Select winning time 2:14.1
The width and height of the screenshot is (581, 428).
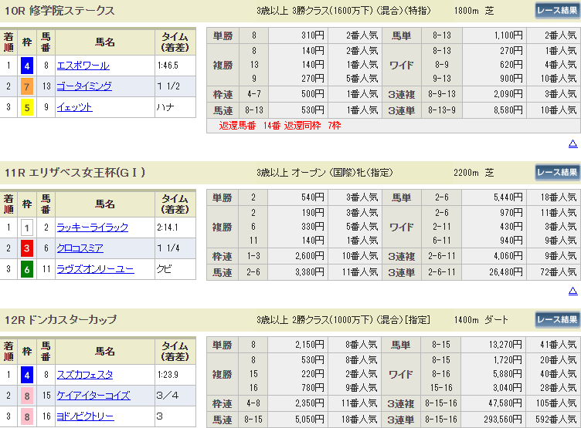pos(168,227)
